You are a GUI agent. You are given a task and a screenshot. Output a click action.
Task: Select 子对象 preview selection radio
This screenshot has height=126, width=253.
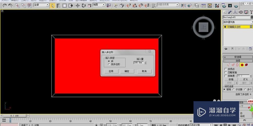[234, 89]
